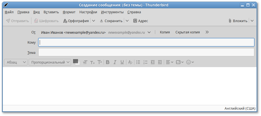Pick the text foreground color swatch
The height and width of the screenshot is (116, 261).
point(75,61)
